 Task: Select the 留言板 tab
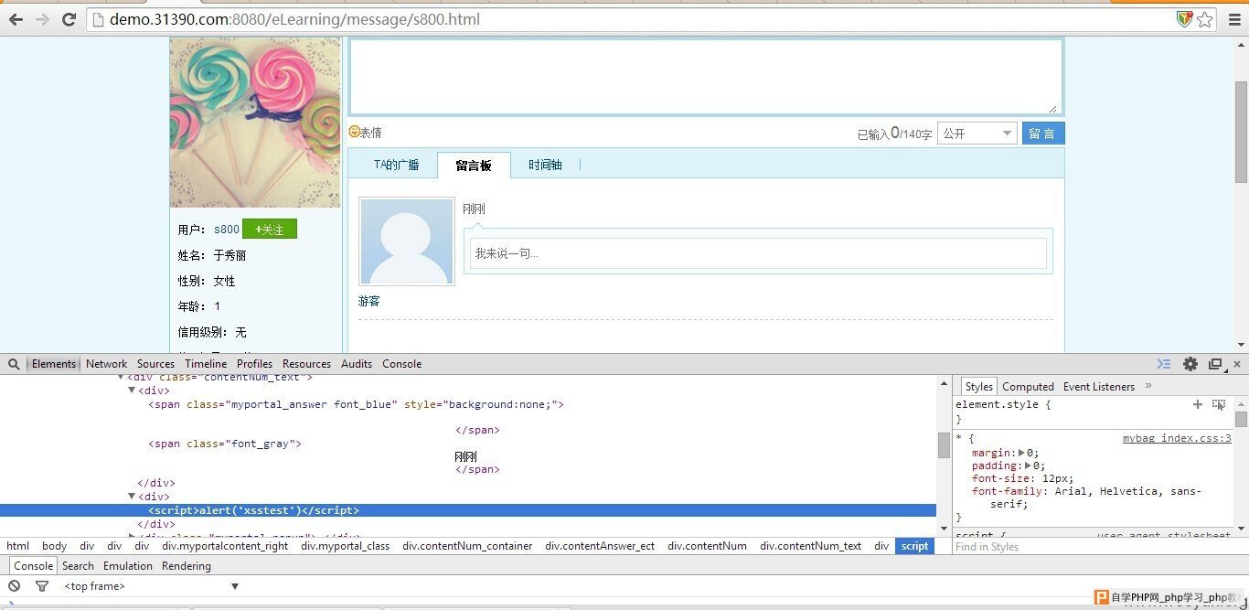point(474,166)
